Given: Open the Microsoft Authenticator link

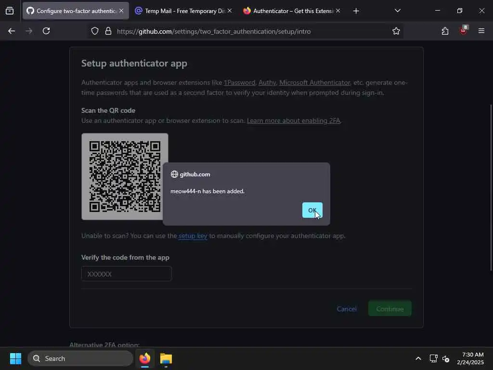Looking at the screenshot, I should (x=314, y=83).
